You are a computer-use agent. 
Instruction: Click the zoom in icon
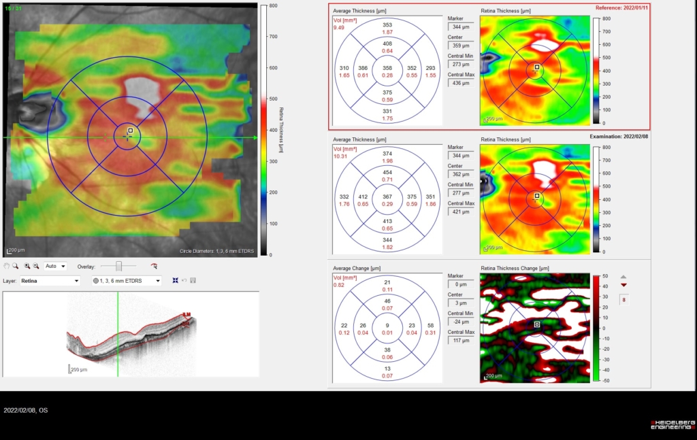tap(27, 267)
